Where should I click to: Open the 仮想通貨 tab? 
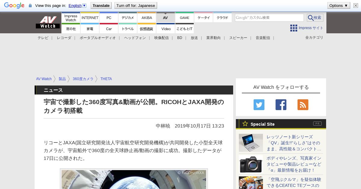coord(147,29)
